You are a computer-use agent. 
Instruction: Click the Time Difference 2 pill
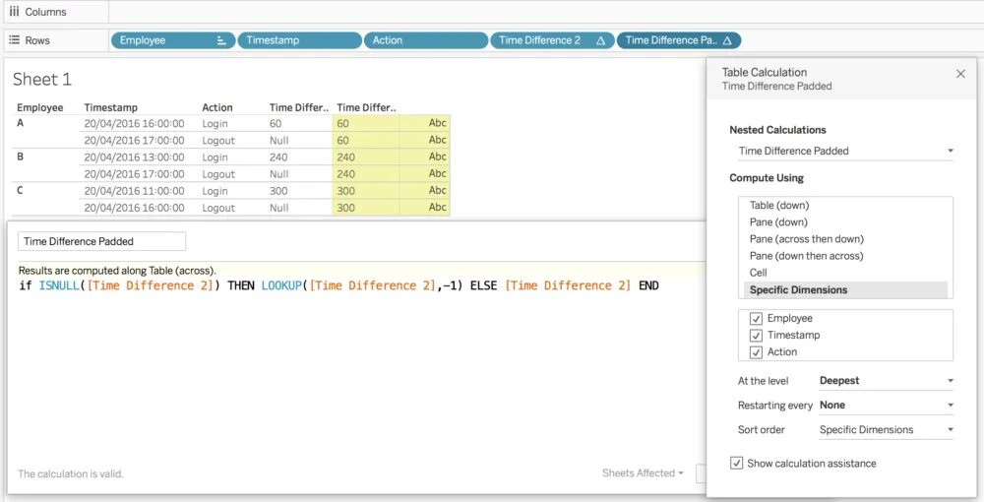(x=552, y=40)
